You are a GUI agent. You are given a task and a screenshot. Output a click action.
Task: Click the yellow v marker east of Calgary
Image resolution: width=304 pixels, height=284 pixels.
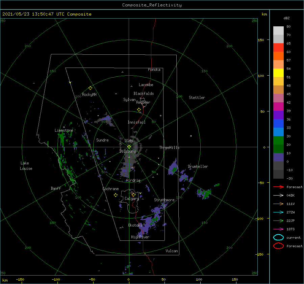pyautogui.click(x=140, y=193)
